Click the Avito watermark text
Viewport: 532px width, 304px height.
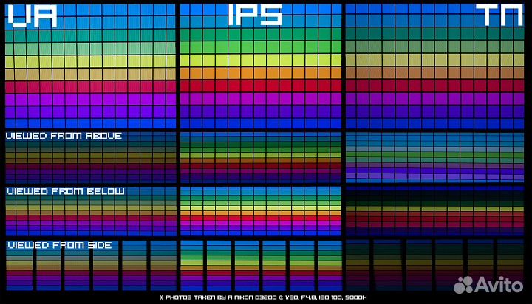500,285
